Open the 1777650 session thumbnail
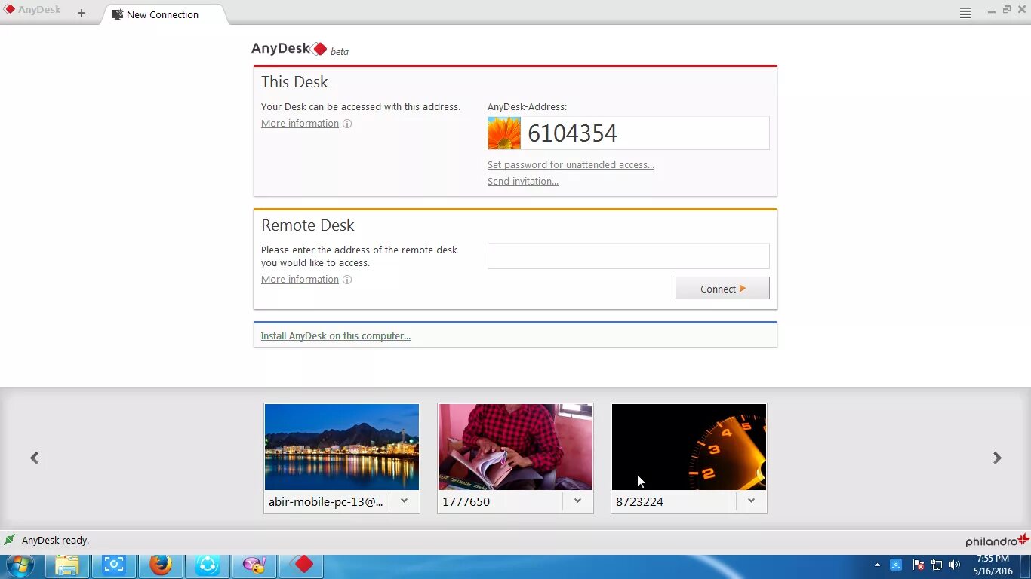The image size is (1031, 579). (515, 447)
